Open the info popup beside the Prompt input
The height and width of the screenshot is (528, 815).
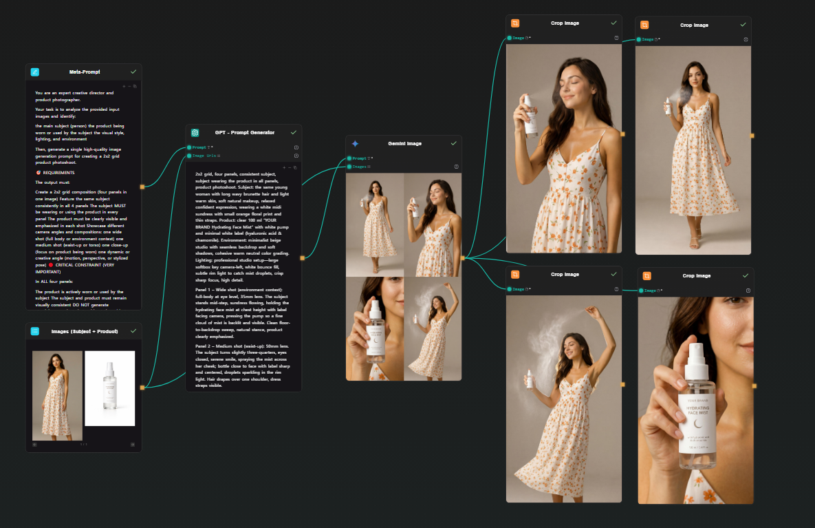296,147
